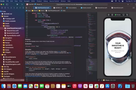Image resolution: width=136 pixels, height=90 pixels.
Task: Open VisualEffectBlur.swift file
Action: [x=12, y=62]
